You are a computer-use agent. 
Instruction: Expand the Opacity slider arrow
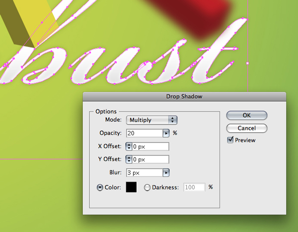[166, 133]
